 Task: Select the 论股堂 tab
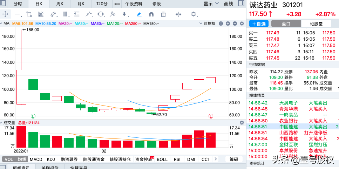click(316, 24)
